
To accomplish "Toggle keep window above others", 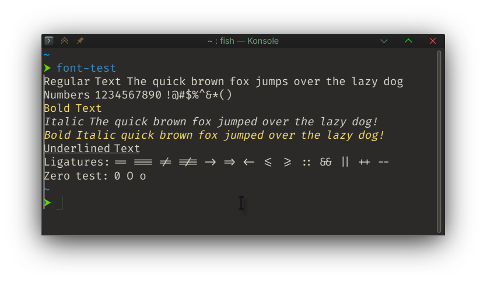I will tap(64, 41).
